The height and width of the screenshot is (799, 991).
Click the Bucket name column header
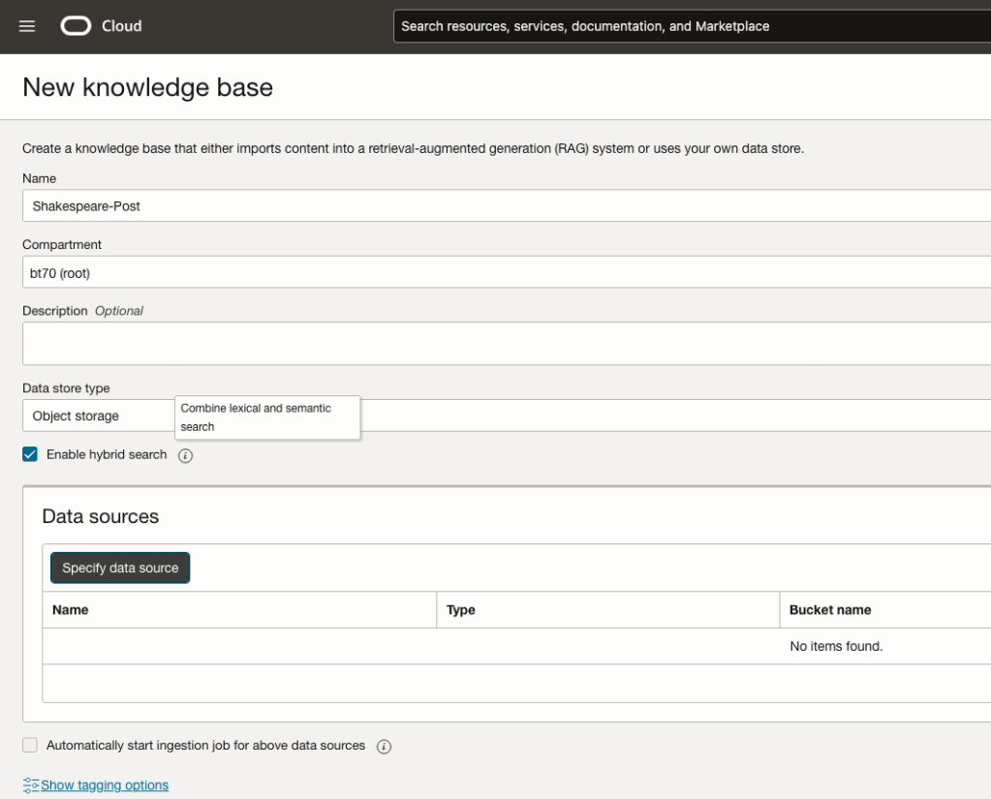pyautogui.click(x=830, y=610)
